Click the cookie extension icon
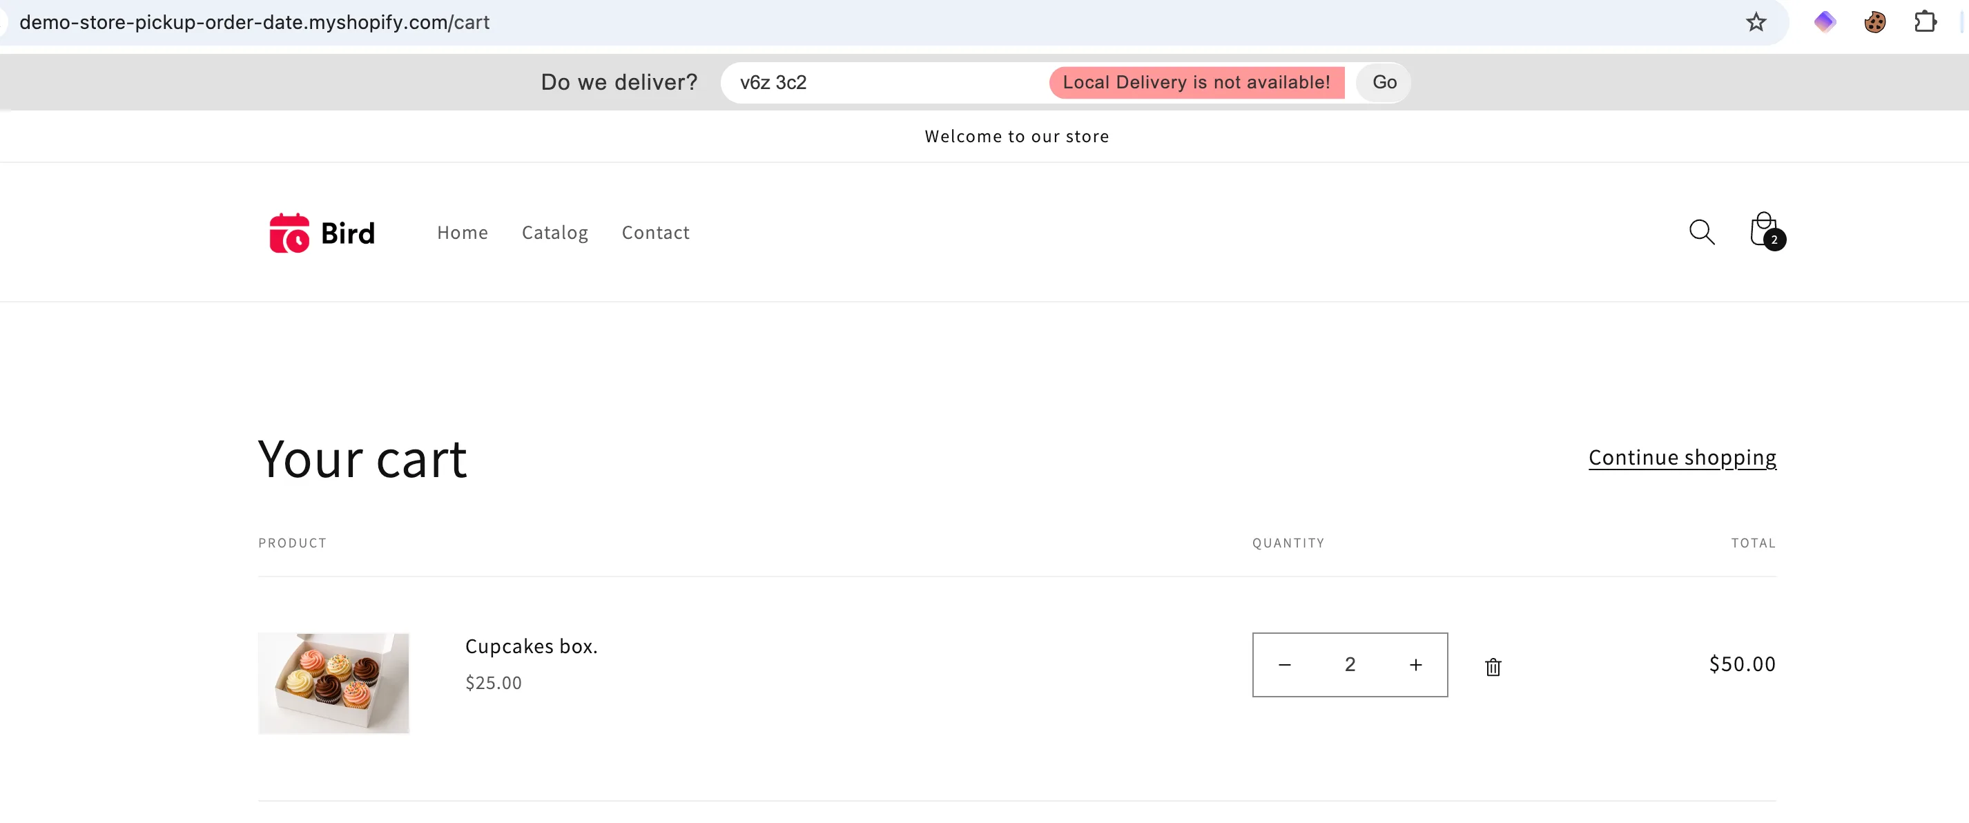Image resolution: width=1969 pixels, height=823 pixels. (1874, 22)
